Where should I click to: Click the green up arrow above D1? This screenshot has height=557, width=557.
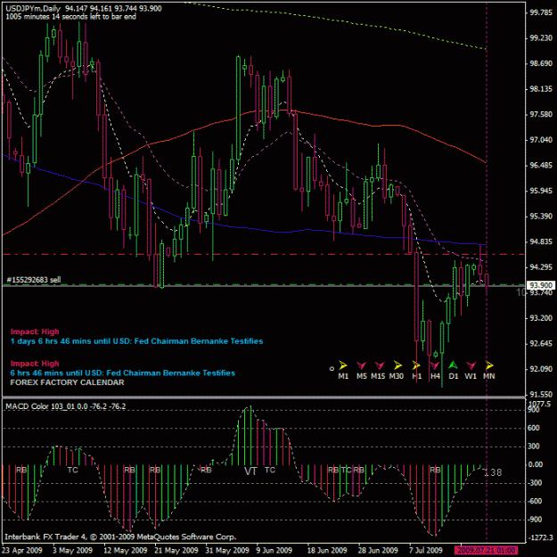[453, 365]
